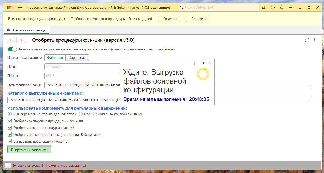Open the main hamburger menu
Viewport: 324px width, 173px height.
pos(20,8)
